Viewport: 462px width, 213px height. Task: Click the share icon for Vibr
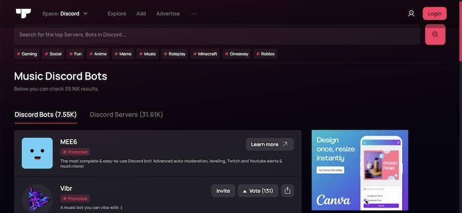click(287, 190)
